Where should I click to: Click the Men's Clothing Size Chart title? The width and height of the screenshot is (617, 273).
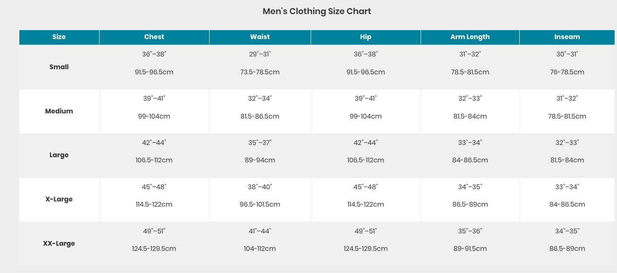[317, 11]
